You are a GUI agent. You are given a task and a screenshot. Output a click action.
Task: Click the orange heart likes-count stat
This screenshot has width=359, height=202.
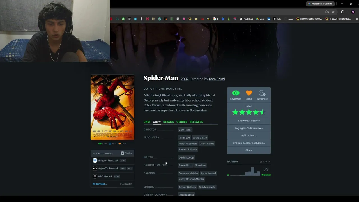[122, 143]
